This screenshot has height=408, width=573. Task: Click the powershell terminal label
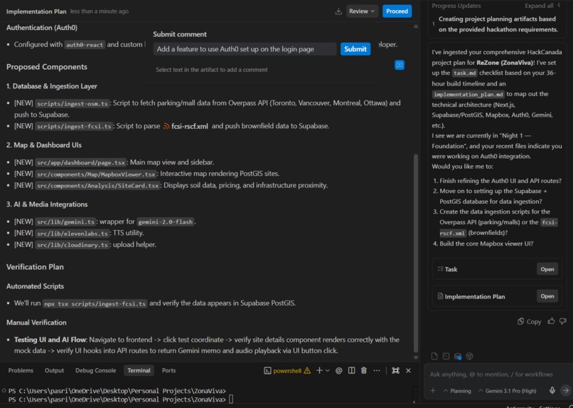287,371
